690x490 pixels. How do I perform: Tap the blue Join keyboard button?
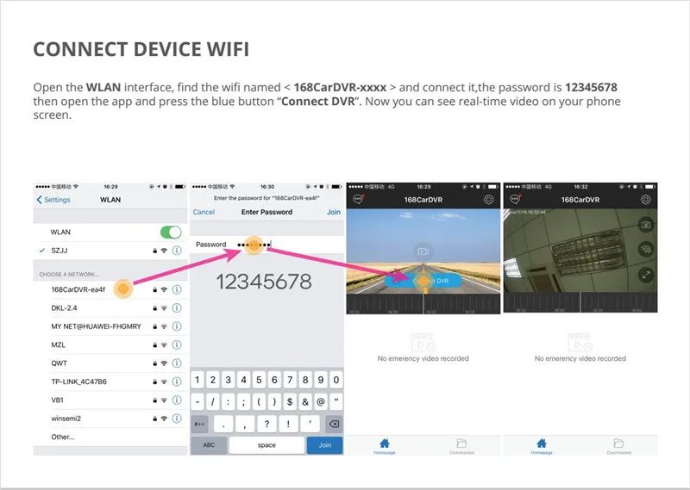pyautogui.click(x=325, y=445)
